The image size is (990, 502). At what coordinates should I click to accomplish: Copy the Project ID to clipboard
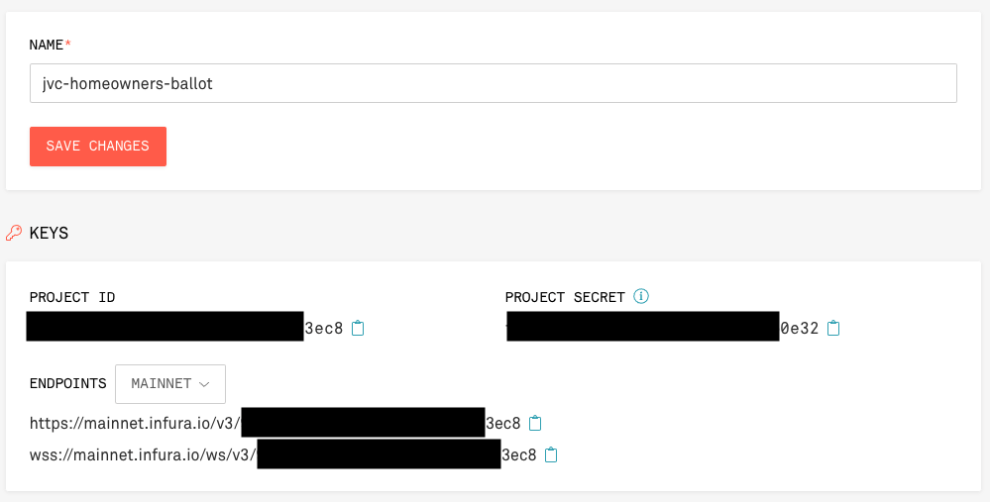point(359,328)
